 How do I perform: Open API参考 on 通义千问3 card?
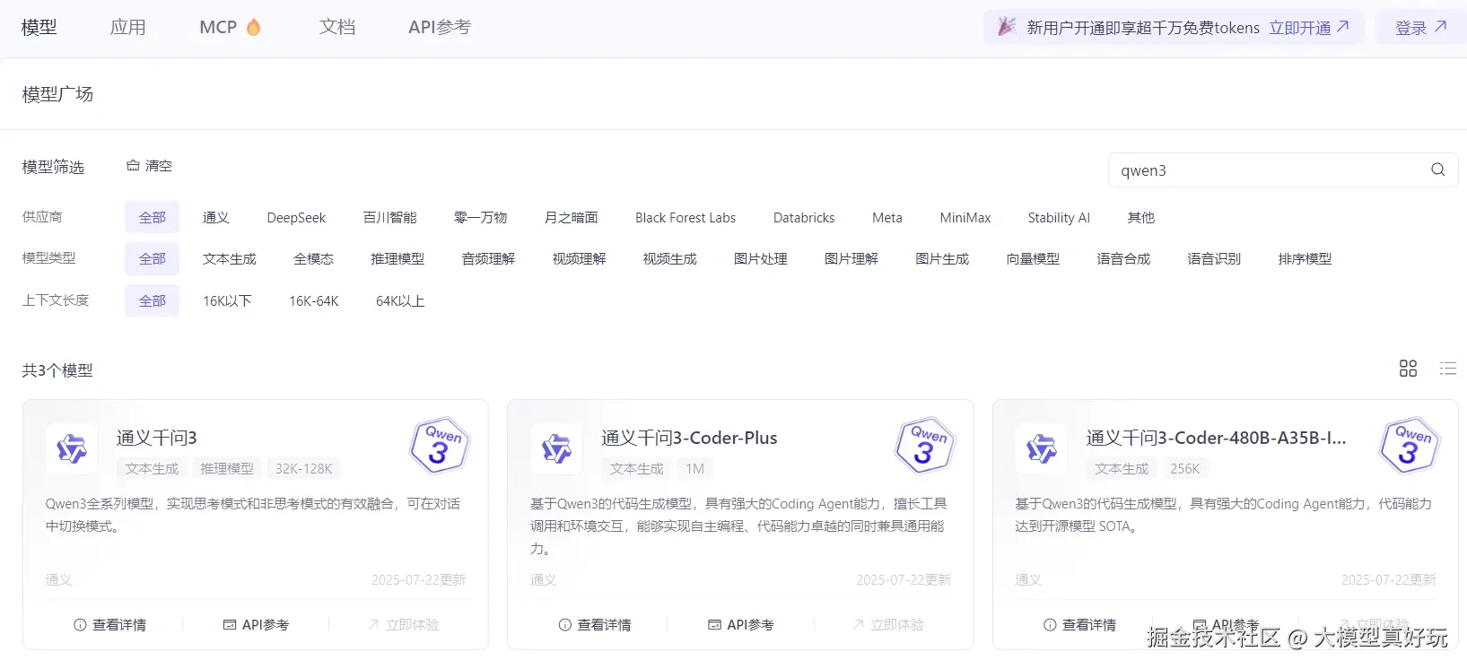pos(256,625)
